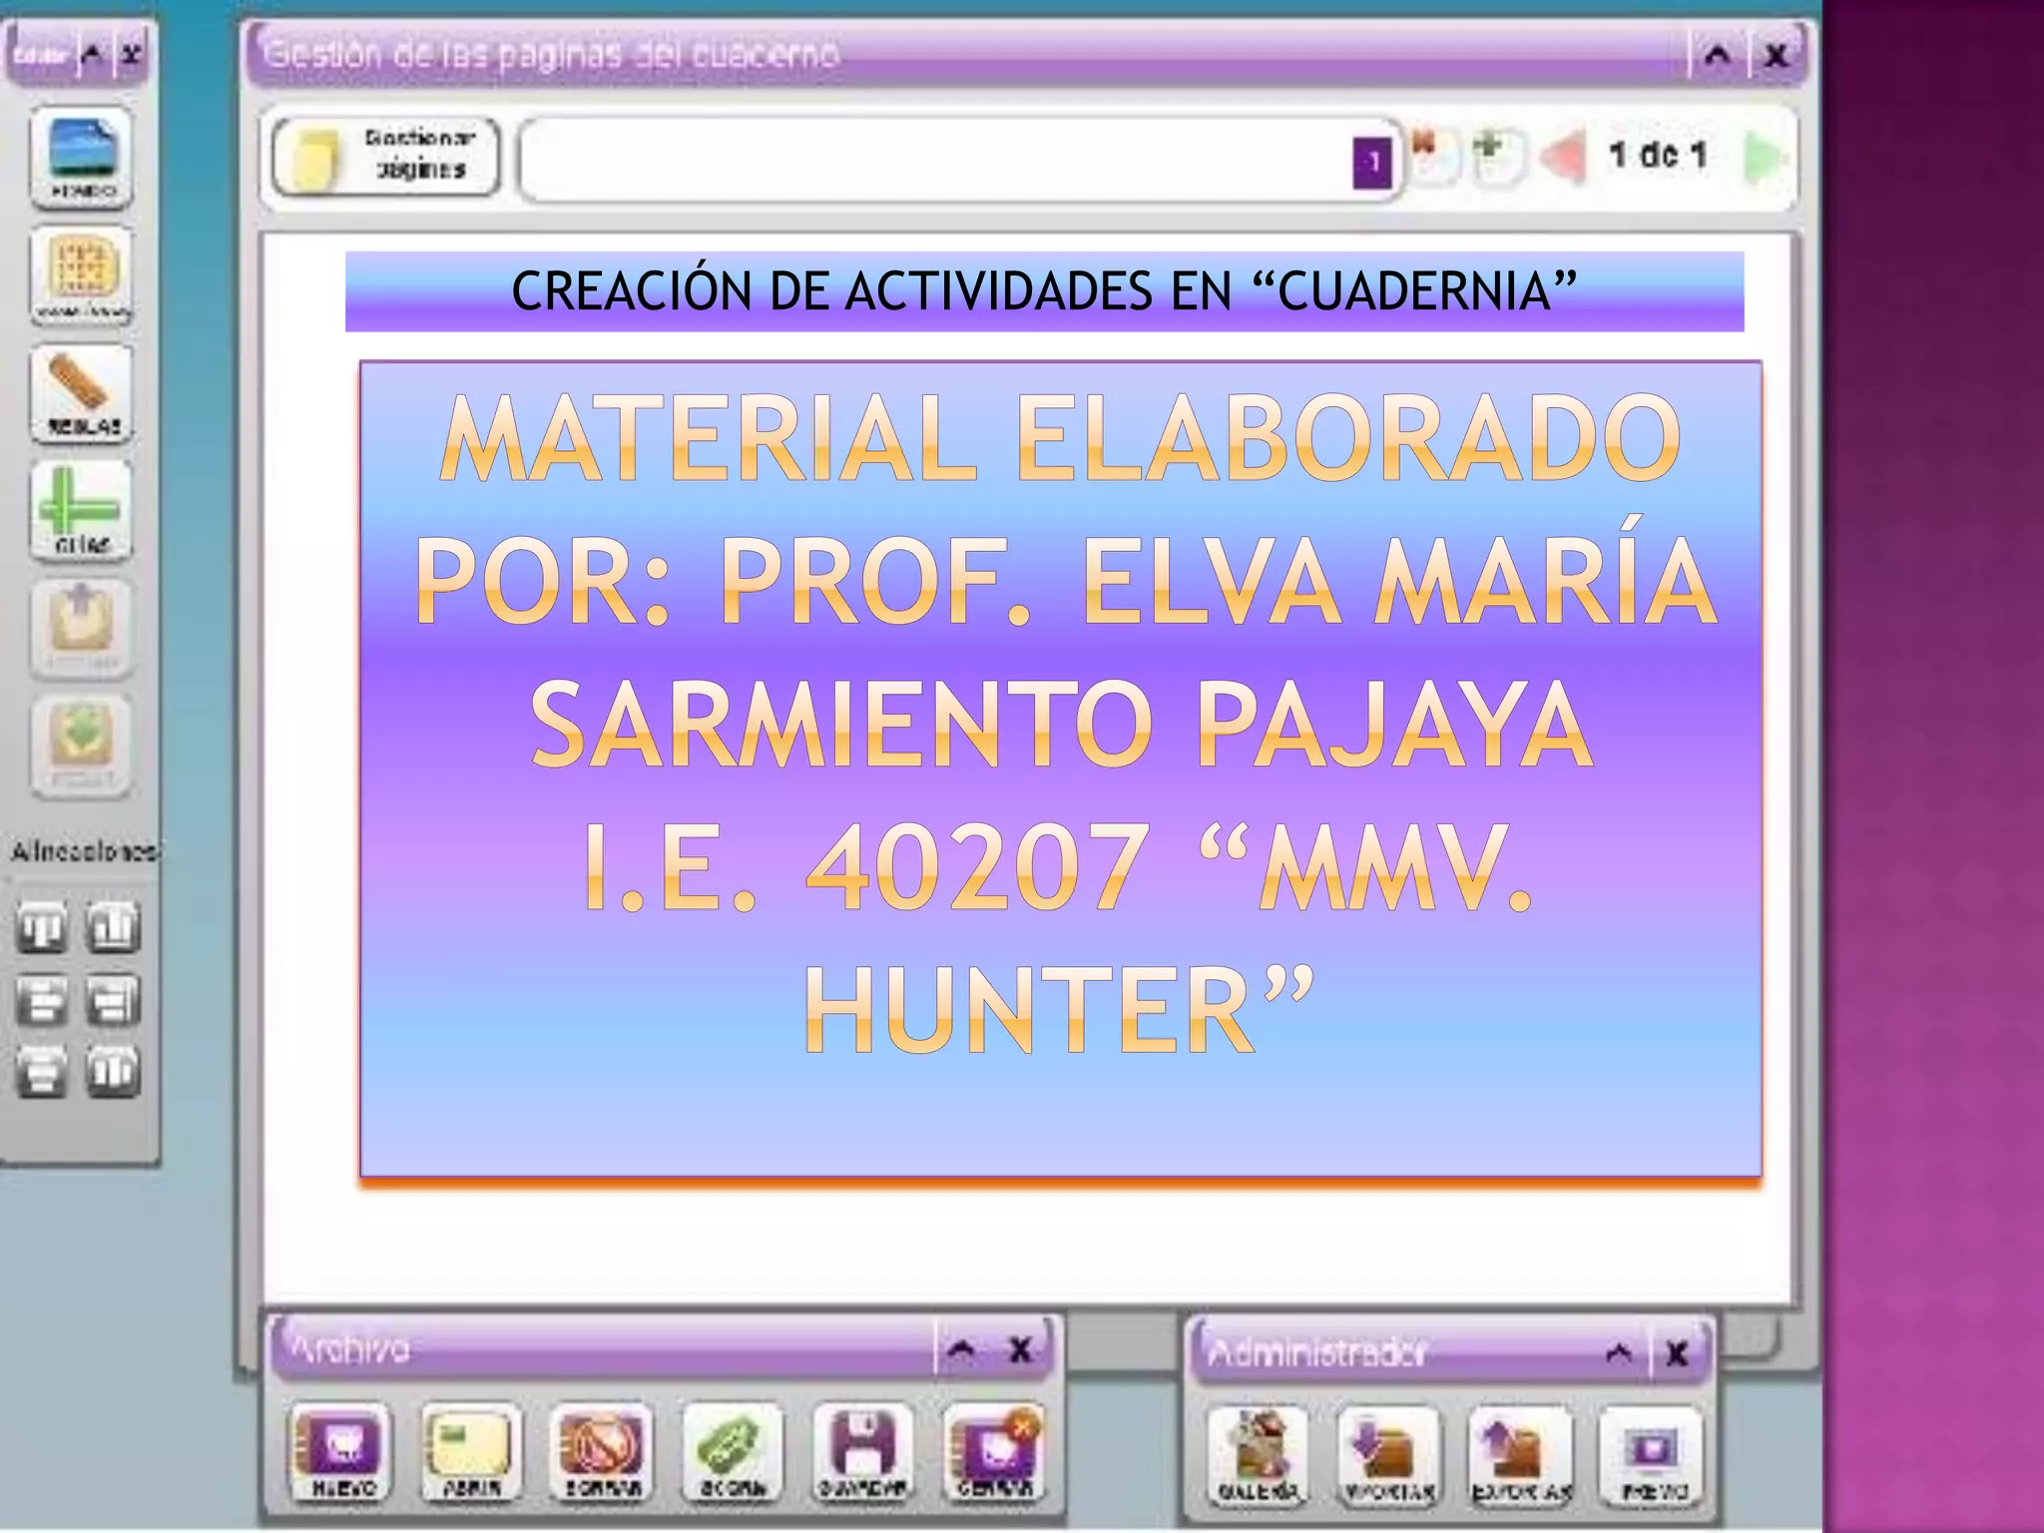Collapse the Archivo panel
2044x1533 pixels.
pos(961,1350)
